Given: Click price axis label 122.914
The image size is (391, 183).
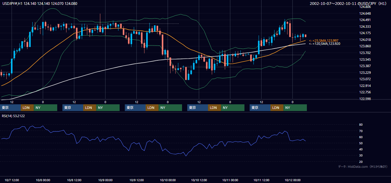Looking at the screenshot, I should 365,86.
